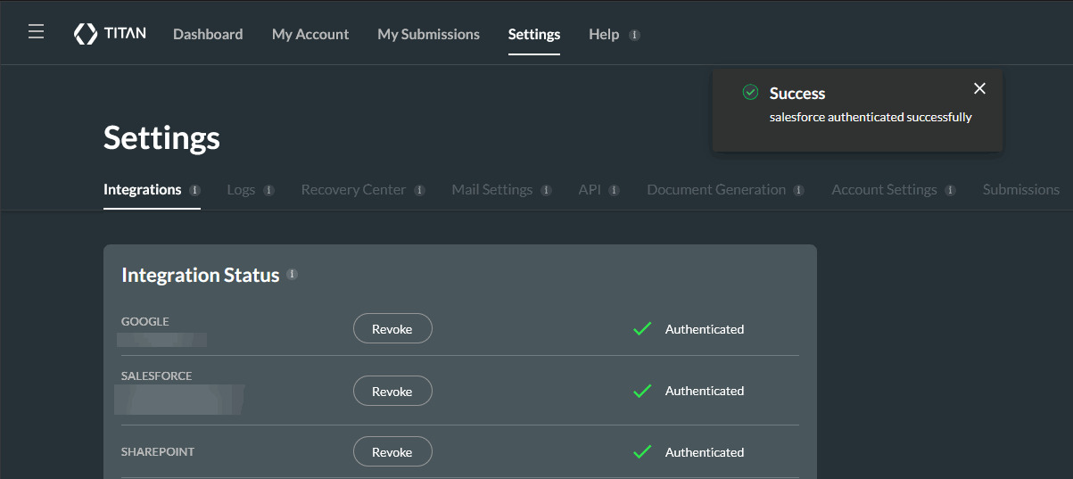Click the info icon beside Integration Status heading
Screen dimensions: 1073x479
point(293,275)
